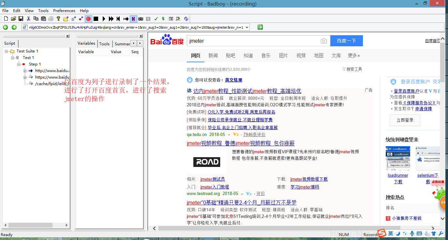Expand the http://www.baidu request node
Image resolution: width=448 pixels, height=240 pixels.
pos(25,71)
